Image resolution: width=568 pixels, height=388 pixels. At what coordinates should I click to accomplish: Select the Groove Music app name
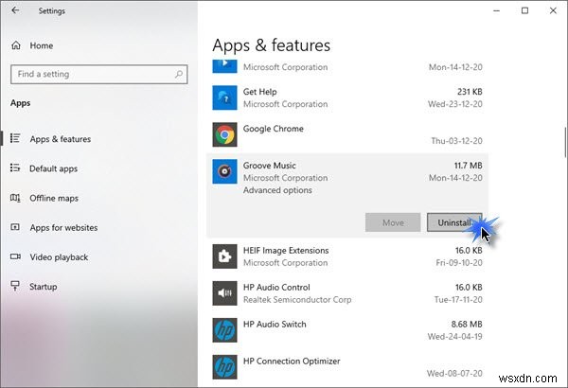pos(269,166)
